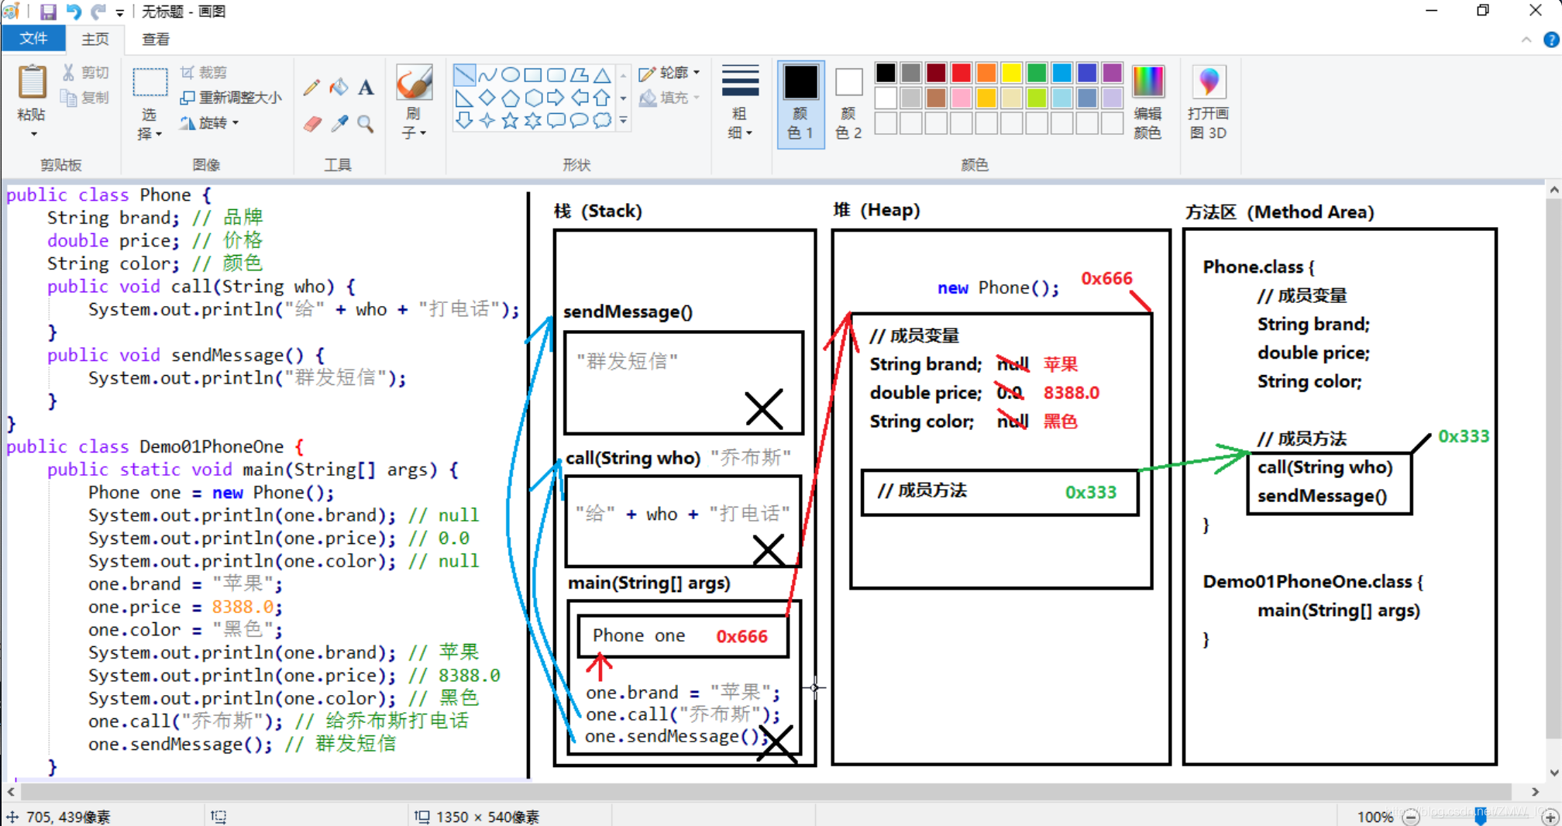The height and width of the screenshot is (826, 1562).
Task: Select the Diamond shape
Action: tap(487, 98)
